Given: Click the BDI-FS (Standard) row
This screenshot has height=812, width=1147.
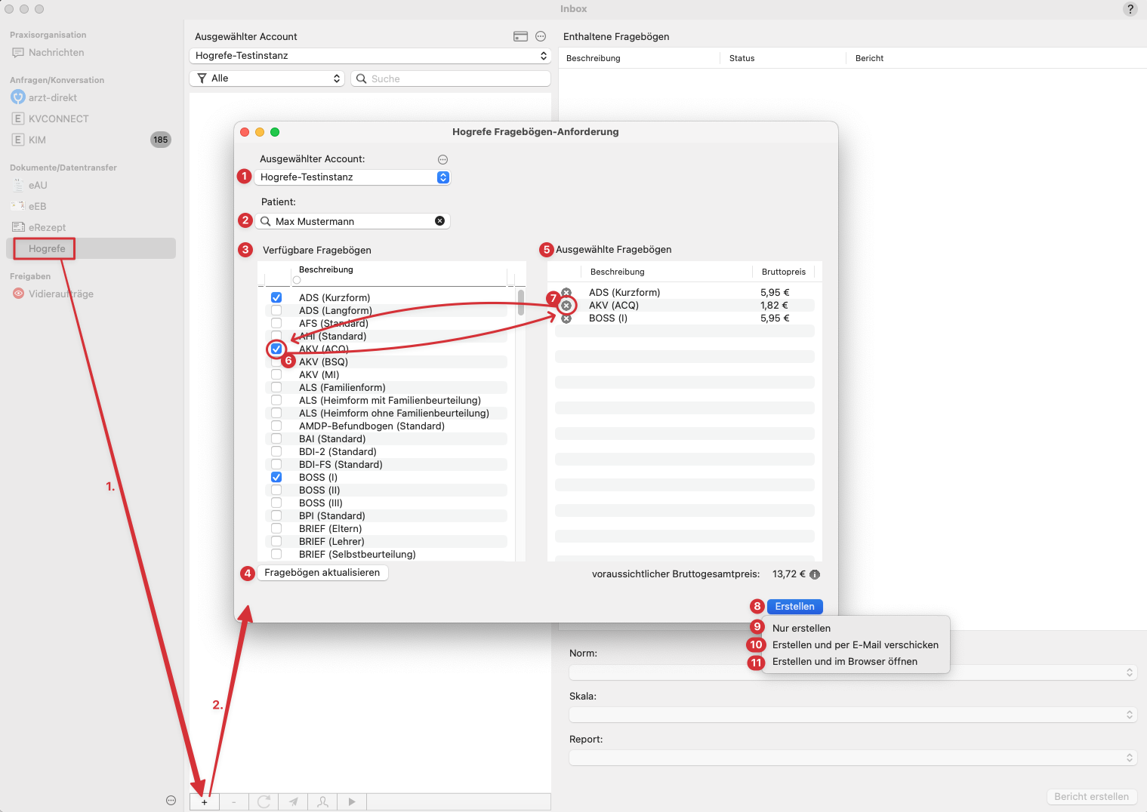Looking at the screenshot, I should pos(386,464).
